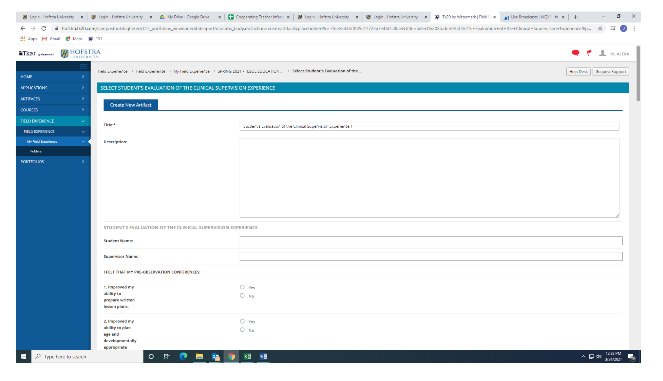The width and height of the screenshot is (663, 381).
Task: Open the user profile icon beside HI, ALEXA
Action: click(602, 53)
